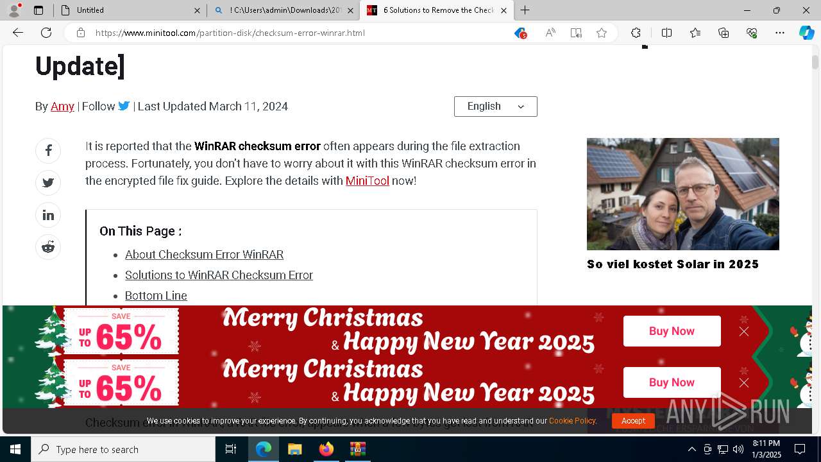Close the lower Christmas banner
Screen dimensions: 821x462
point(744,382)
